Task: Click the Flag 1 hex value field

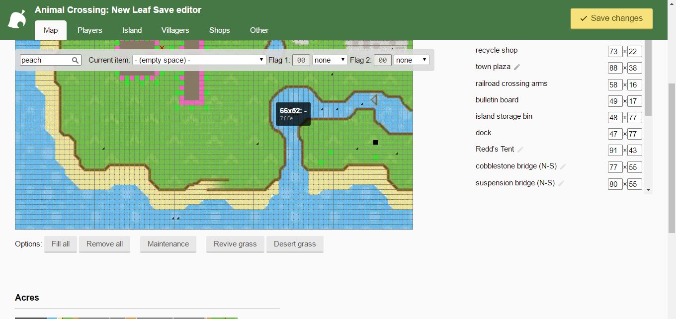Action: (x=301, y=60)
